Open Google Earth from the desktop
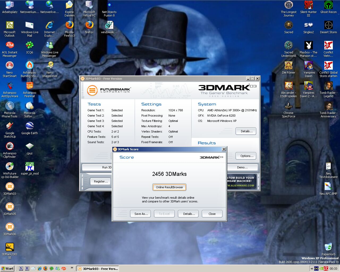Viewport: 340px width, 272px height. pyautogui.click(x=30, y=128)
